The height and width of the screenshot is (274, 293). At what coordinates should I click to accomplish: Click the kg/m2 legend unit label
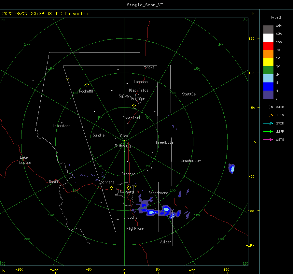276,18
